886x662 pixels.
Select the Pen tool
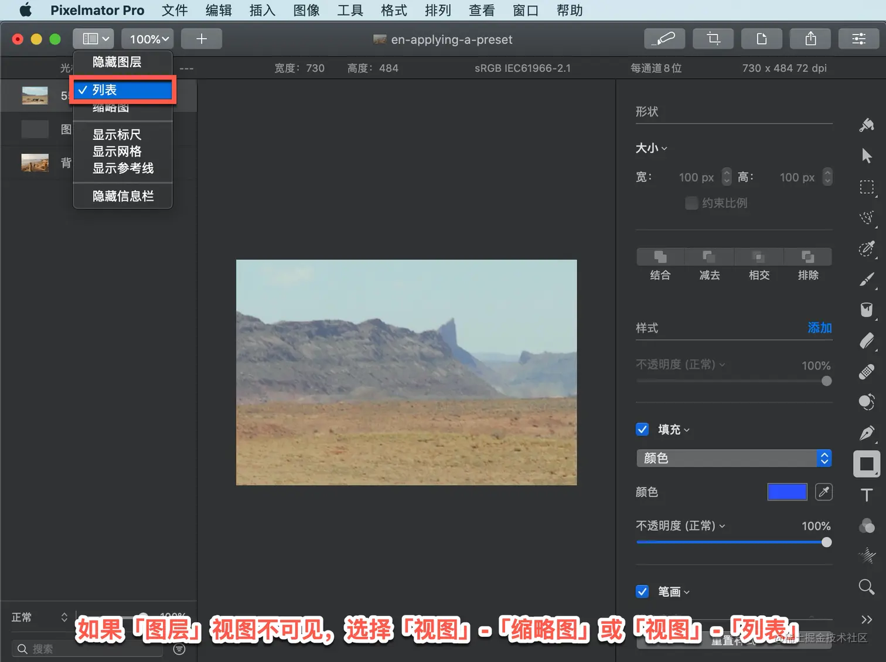[x=867, y=433]
